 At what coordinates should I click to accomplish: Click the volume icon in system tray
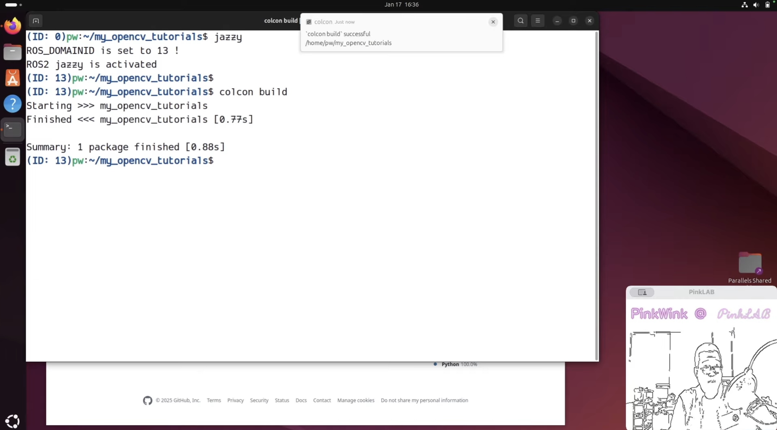[x=756, y=5]
